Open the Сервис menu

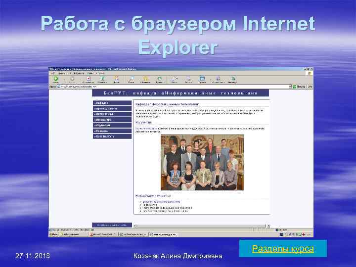(x=90, y=73)
